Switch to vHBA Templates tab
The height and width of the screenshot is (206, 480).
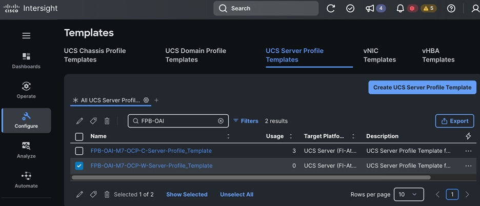click(438, 55)
